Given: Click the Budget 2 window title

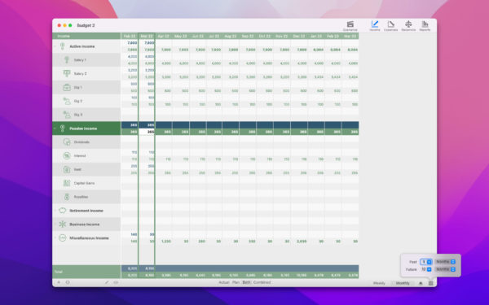Looking at the screenshot, I should coord(86,25).
